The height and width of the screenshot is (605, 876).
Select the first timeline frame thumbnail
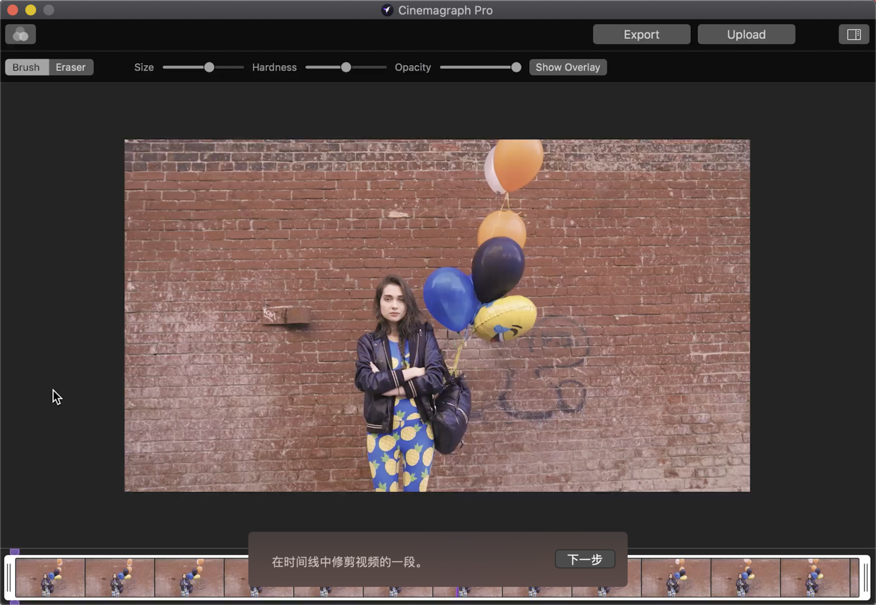click(50, 578)
